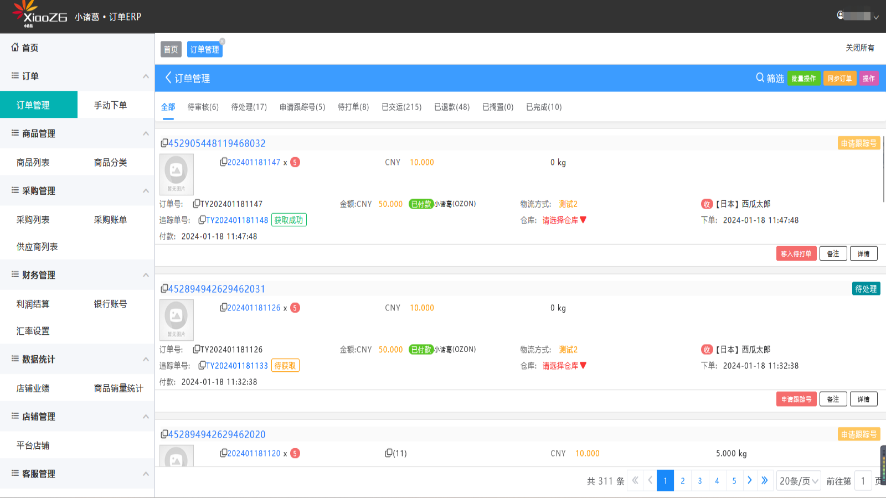This screenshot has width=886, height=498.
Task: Click the red 申请跟踪号 action button
Action: tap(796, 399)
